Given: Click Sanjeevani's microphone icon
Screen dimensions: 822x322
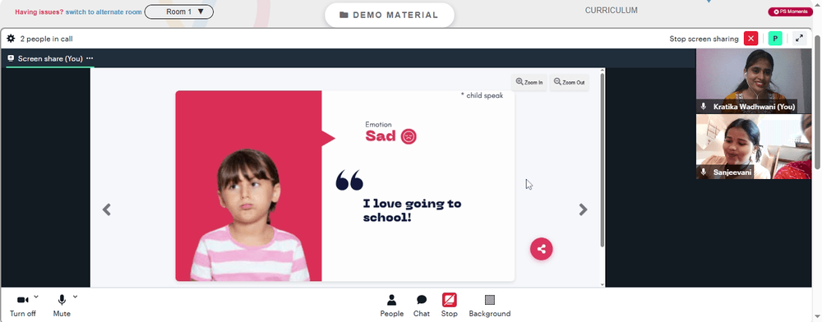Looking at the screenshot, I should [x=704, y=172].
